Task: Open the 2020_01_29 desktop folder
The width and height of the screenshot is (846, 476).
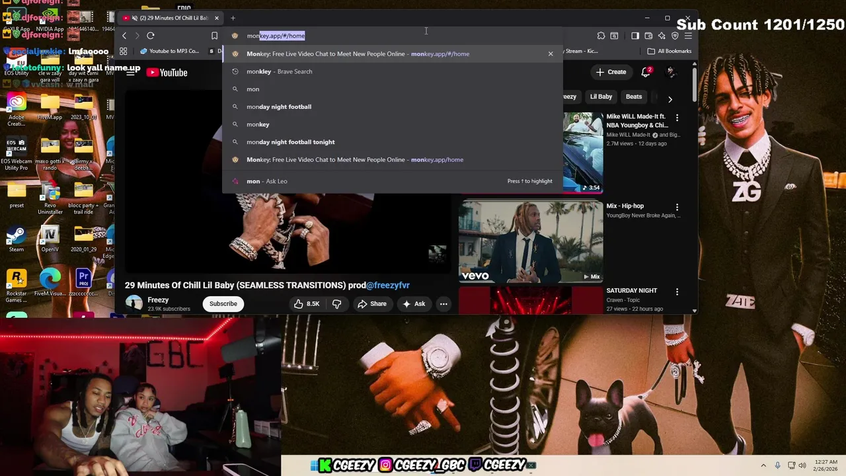Action: point(84,239)
